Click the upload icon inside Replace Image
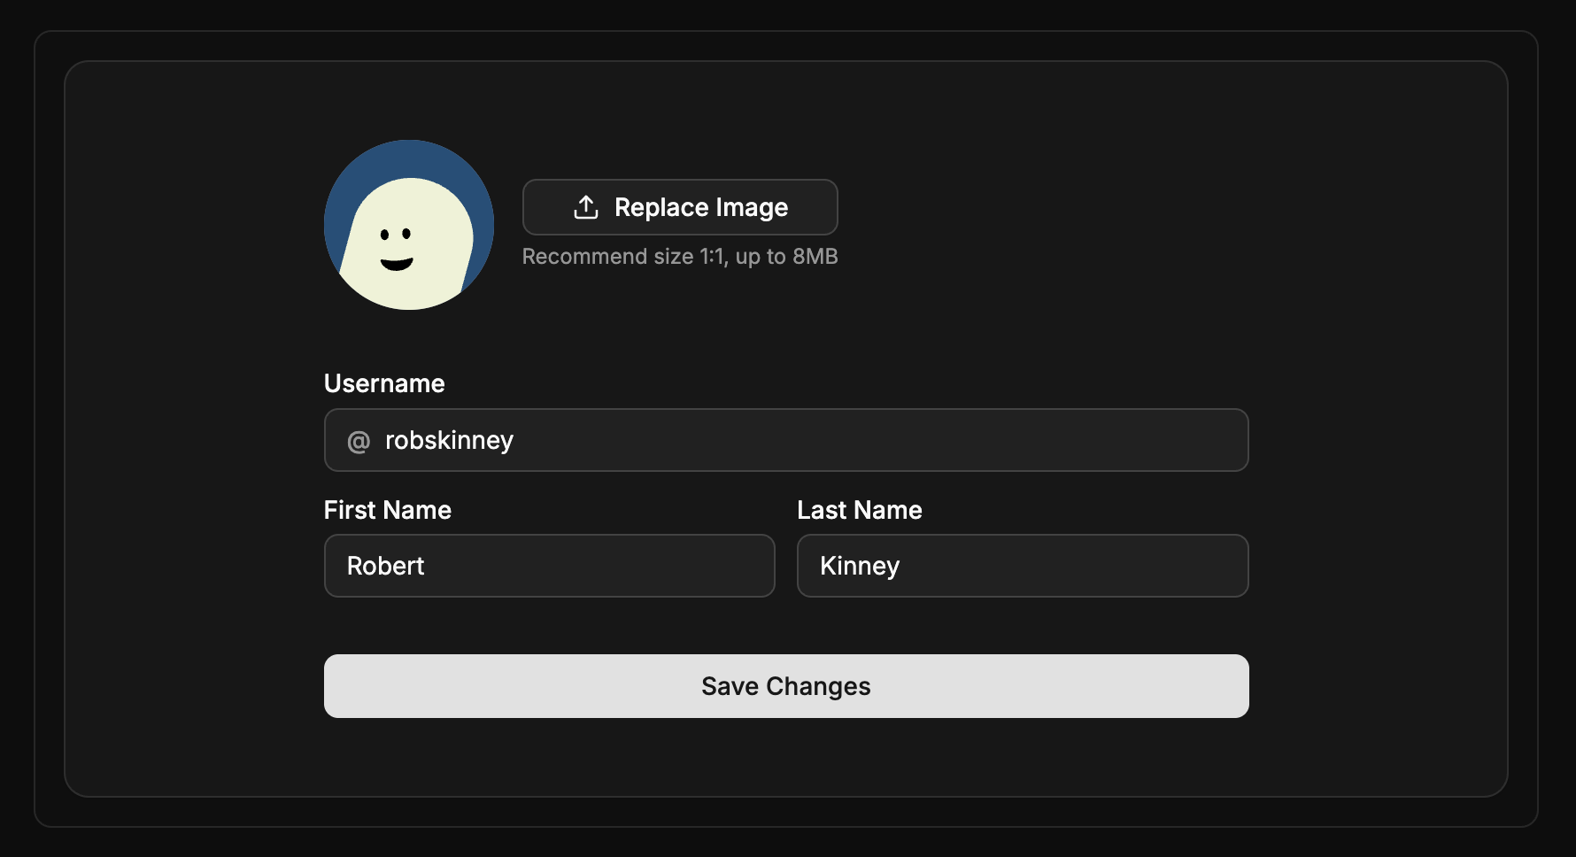The height and width of the screenshot is (857, 1576). click(x=585, y=206)
